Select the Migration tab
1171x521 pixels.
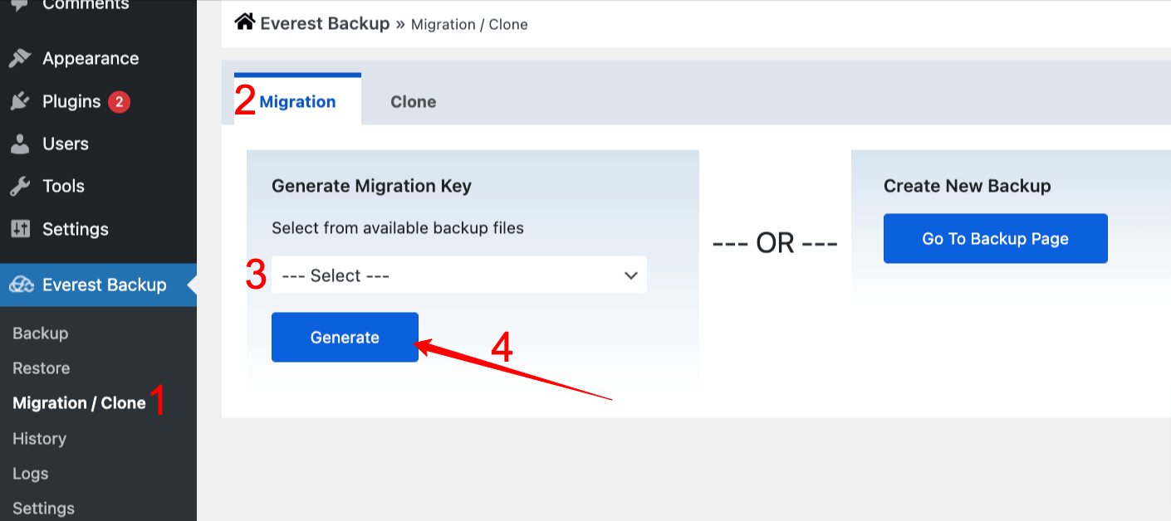pos(296,100)
